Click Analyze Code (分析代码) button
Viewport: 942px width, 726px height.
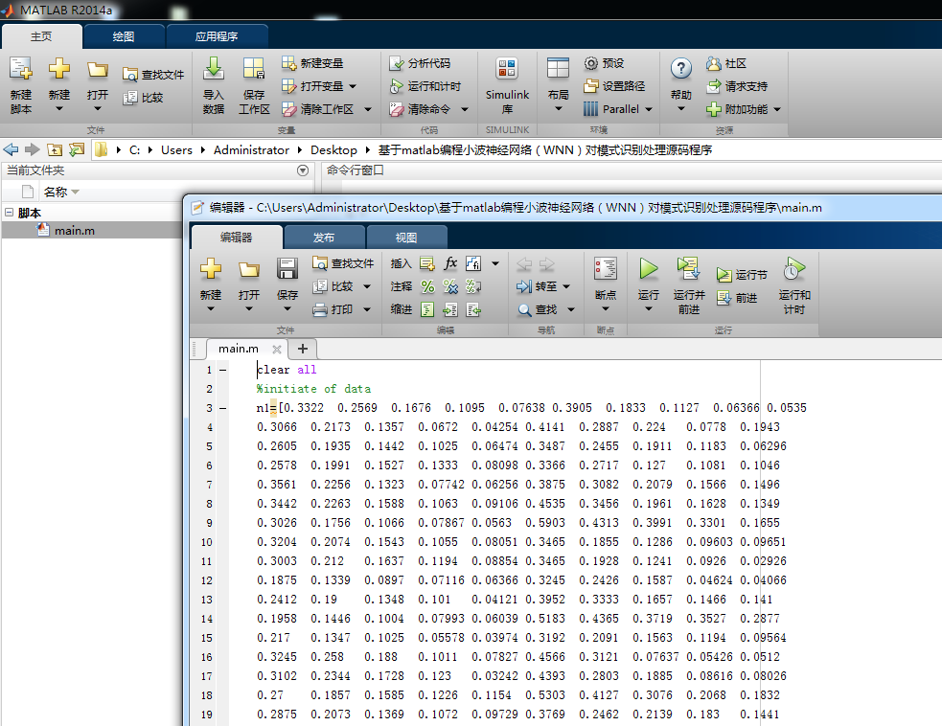point(420,63)
